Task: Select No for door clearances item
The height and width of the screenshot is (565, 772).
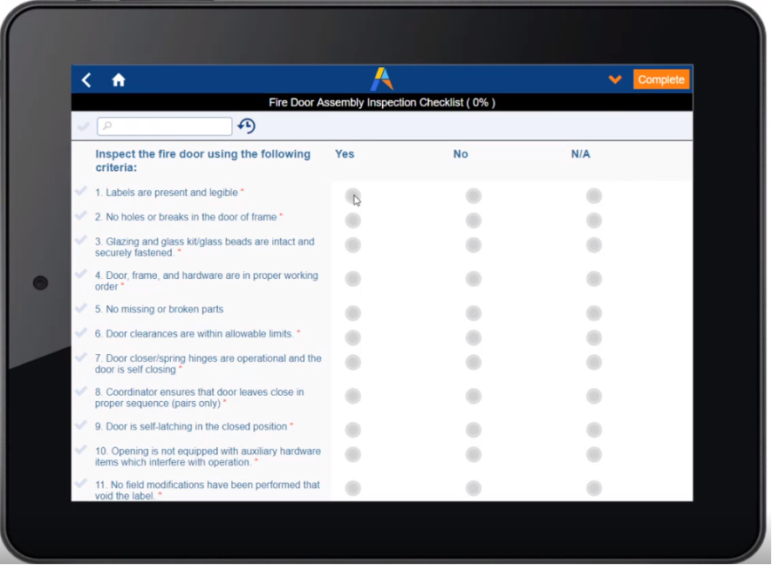Action: point(474,337)
